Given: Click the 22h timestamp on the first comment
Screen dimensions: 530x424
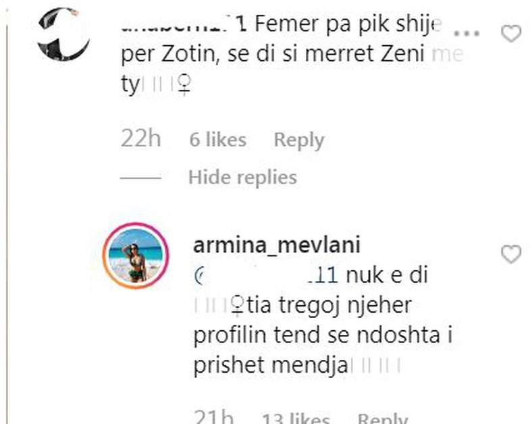Looking at the screenshot, I should pyautogui.click(x=140, y=138).
